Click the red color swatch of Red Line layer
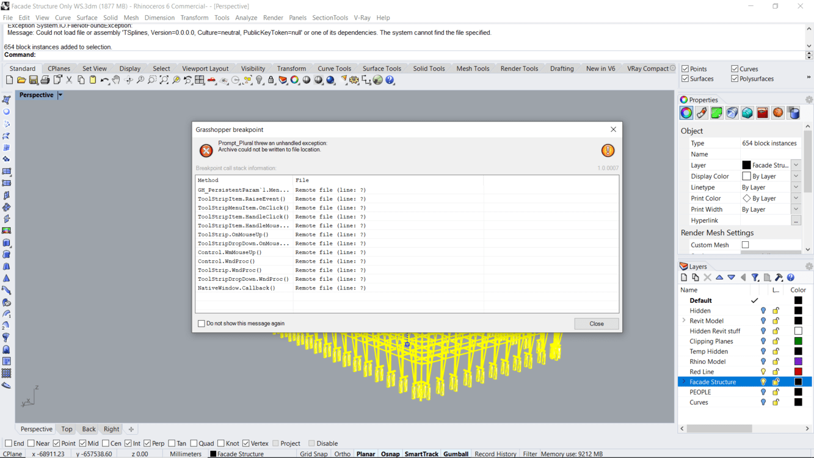814x458 pixels. pos(798,371)
